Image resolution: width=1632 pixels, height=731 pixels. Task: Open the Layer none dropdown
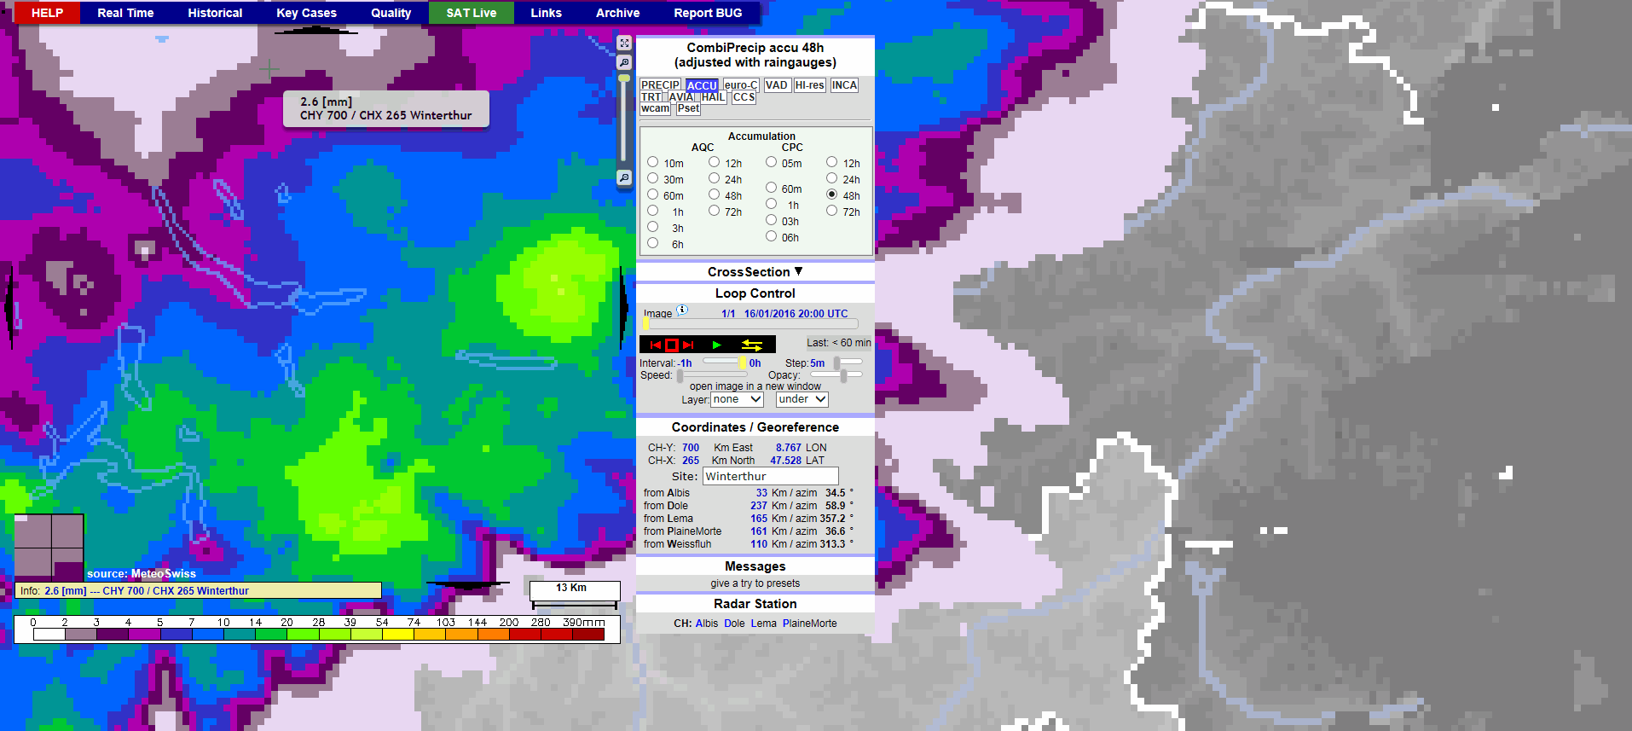(x=737, y=399)
